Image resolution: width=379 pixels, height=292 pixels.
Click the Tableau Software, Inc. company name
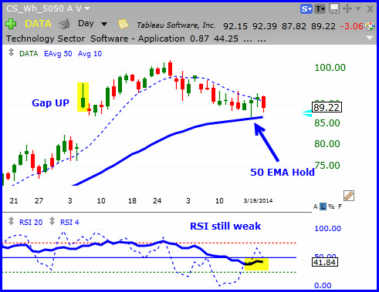click(176, 25)
